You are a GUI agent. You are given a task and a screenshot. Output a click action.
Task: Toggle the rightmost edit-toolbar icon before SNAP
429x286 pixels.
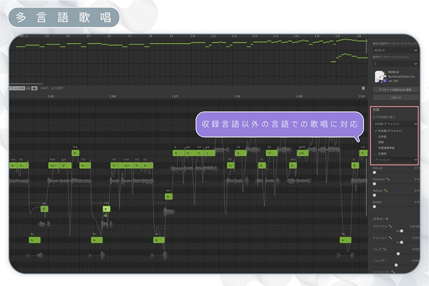[x=34, y=88]
